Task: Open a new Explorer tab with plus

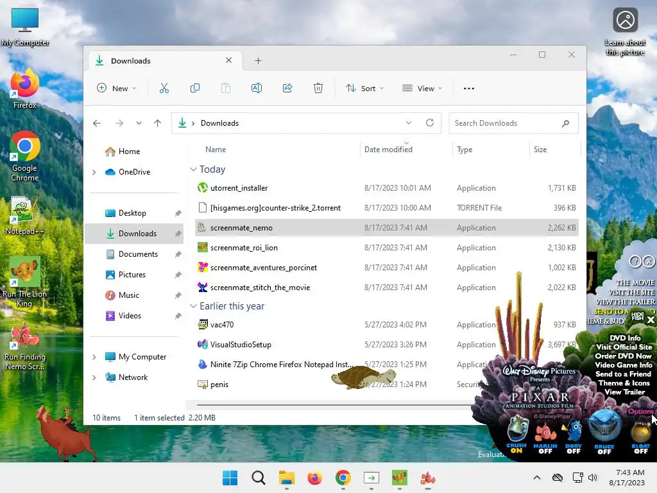Action: click(258, 61)
